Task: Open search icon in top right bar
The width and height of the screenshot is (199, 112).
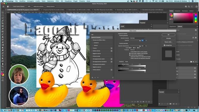Action: pyautogui.click(x=189, y=7)
